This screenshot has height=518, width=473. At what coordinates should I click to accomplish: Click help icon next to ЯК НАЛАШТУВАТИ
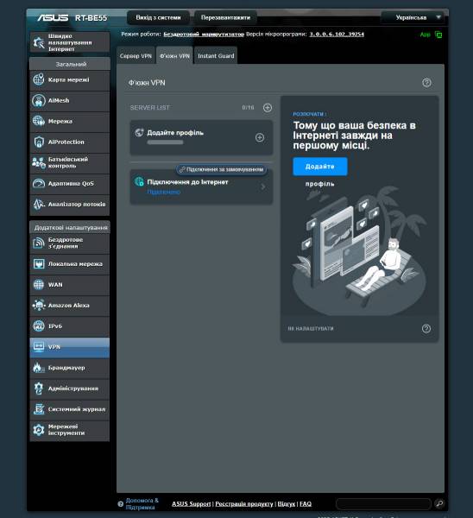tap(426, 328)
